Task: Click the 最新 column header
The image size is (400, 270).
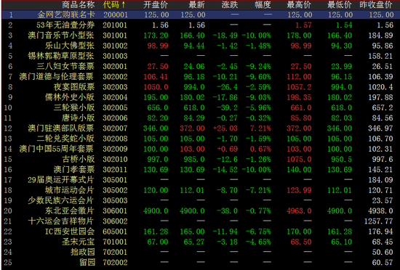Action: click(196, 4)
